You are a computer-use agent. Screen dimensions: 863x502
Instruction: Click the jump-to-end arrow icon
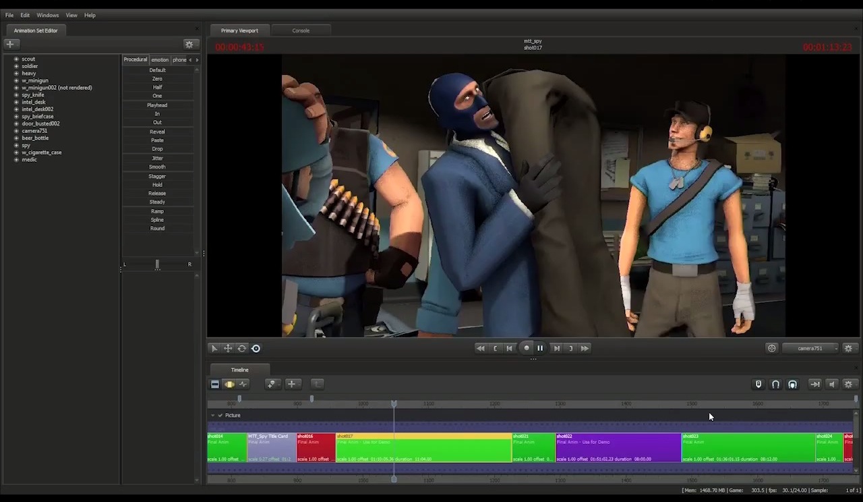tap(815, 384)
